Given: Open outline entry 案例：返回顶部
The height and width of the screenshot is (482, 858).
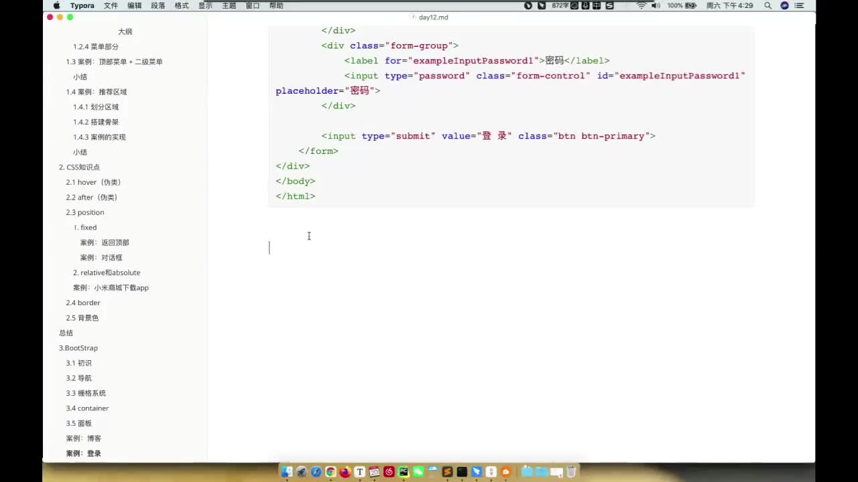Looking at the screenshot, I should (x=105, y=242).
